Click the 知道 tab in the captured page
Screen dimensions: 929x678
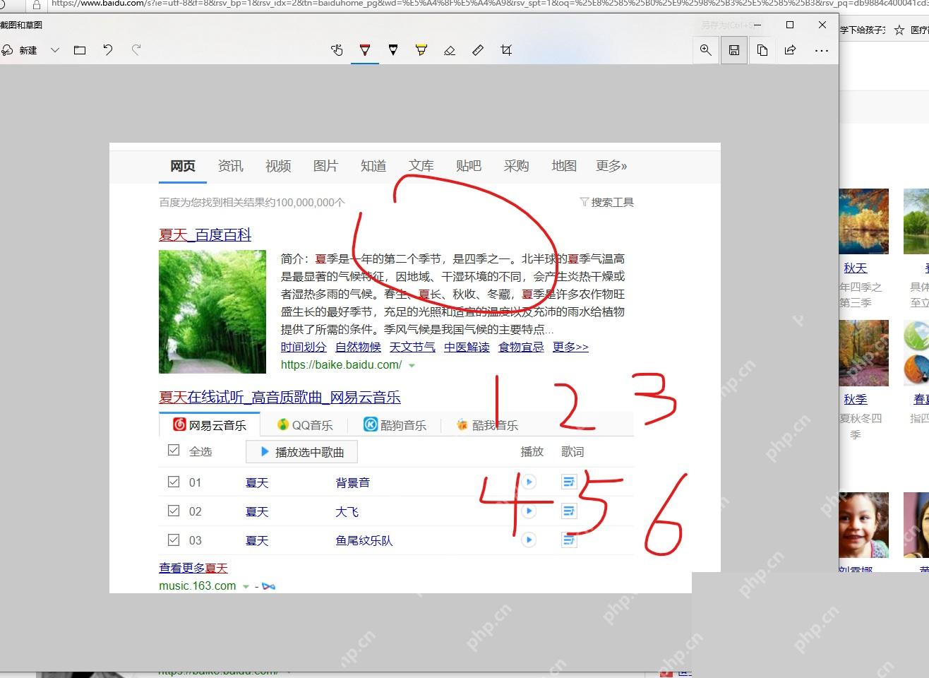coord(373,166)
